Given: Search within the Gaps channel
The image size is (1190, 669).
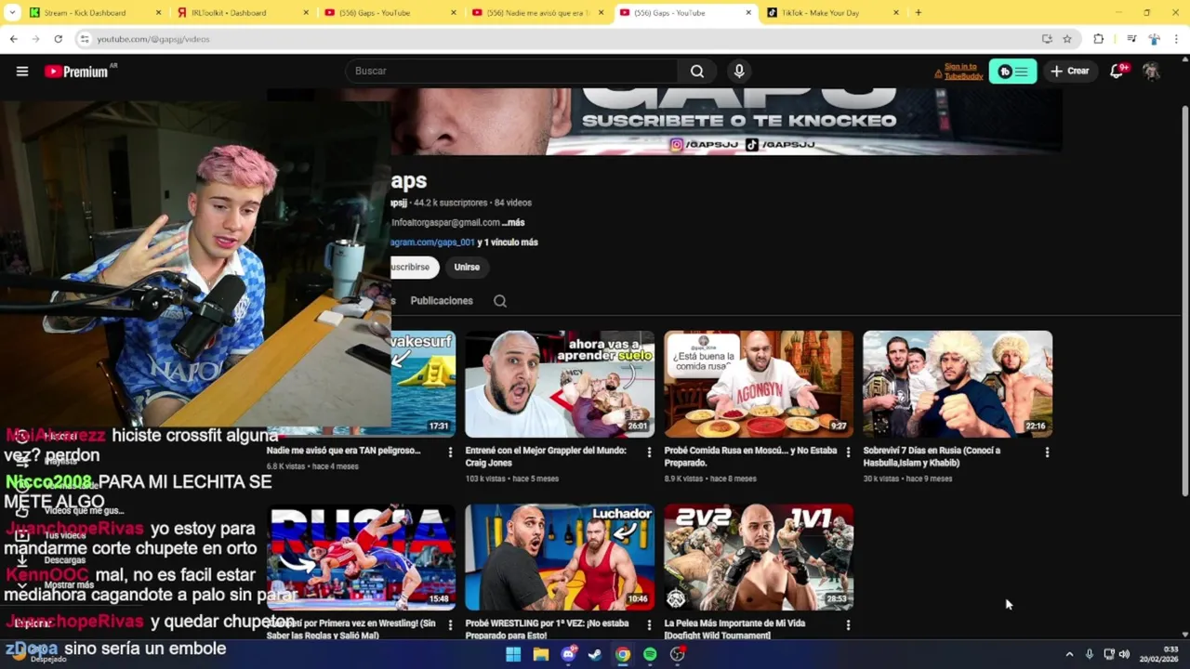Looking at the screenshot, I should pyautogui.click(x=500, y=301).
